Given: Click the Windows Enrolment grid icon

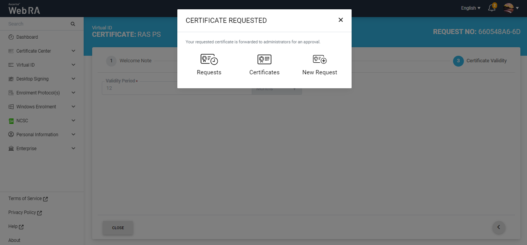Looking at the screenshot, I should (x=11, y=107).
